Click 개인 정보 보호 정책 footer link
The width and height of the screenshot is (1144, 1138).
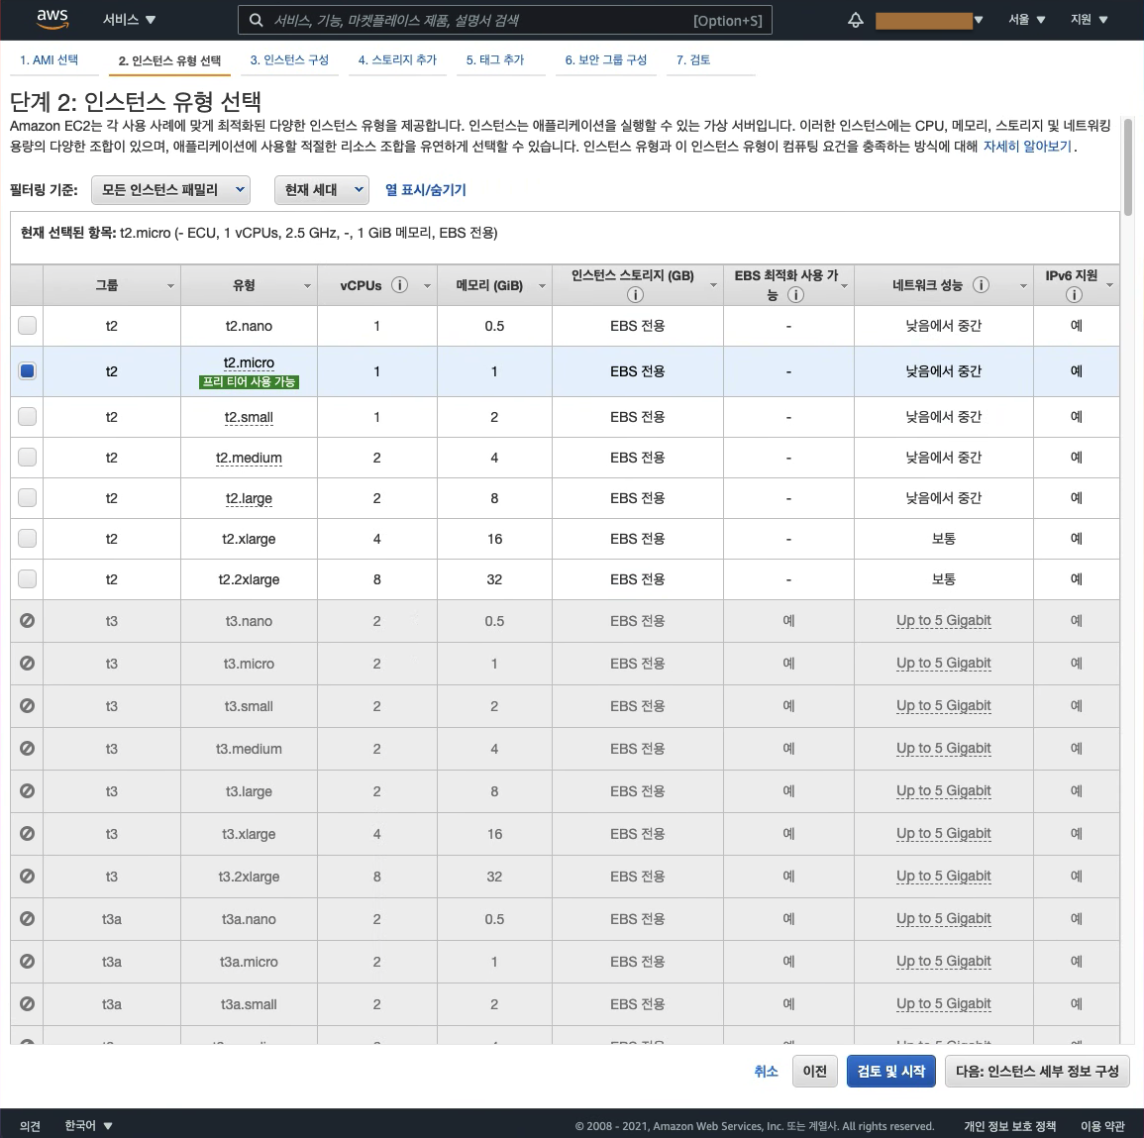tap(1009, 1125)
